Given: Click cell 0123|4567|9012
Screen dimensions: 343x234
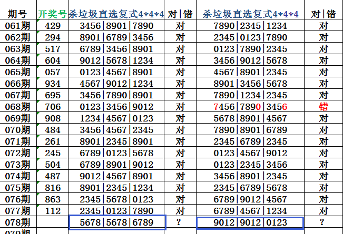Looking at the screenshot, I should click(250, 152).
